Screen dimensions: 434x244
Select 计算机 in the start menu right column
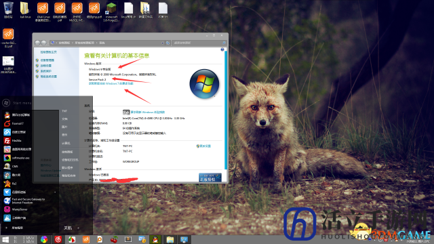66,143
